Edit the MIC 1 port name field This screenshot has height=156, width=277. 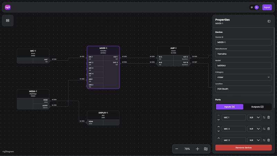click(234, 118)
